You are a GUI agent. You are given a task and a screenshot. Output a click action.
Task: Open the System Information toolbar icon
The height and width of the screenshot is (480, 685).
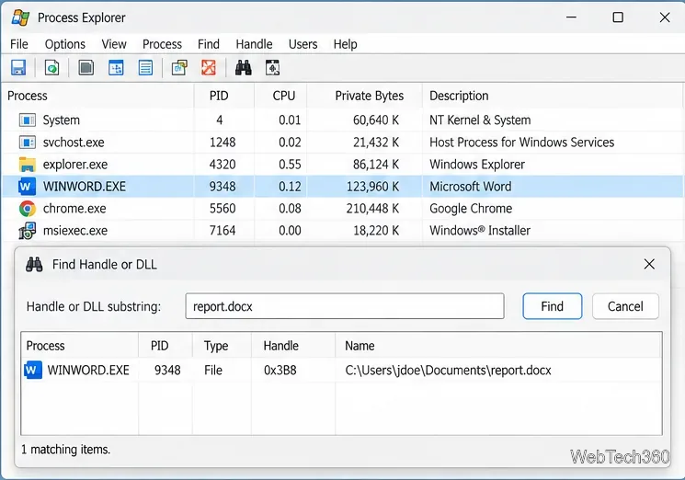tap(86, 68)
